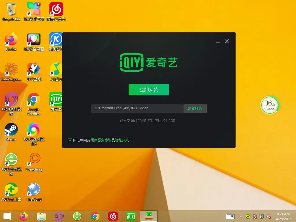
Task: Open the 用户服务协议 user agreement link
Action: pyautogui.click(x=101, y=140)
